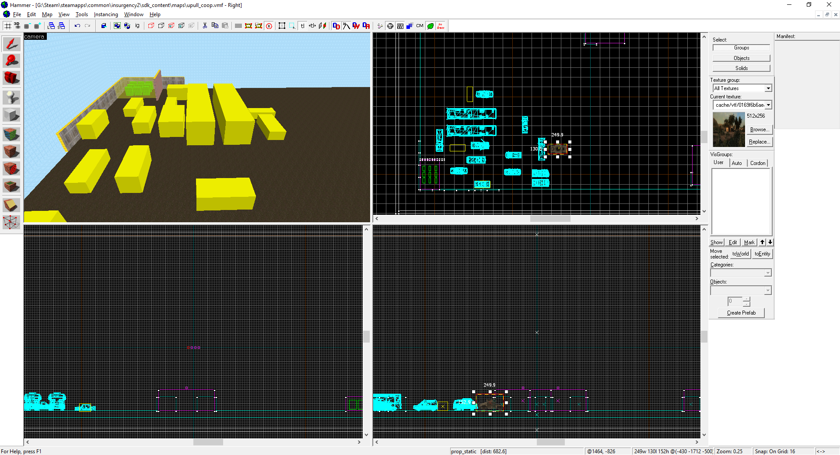Viewport: 840px width, 455px height.
Task: Decrease grid size with smaller grid icon
Action: pos(27,26)
